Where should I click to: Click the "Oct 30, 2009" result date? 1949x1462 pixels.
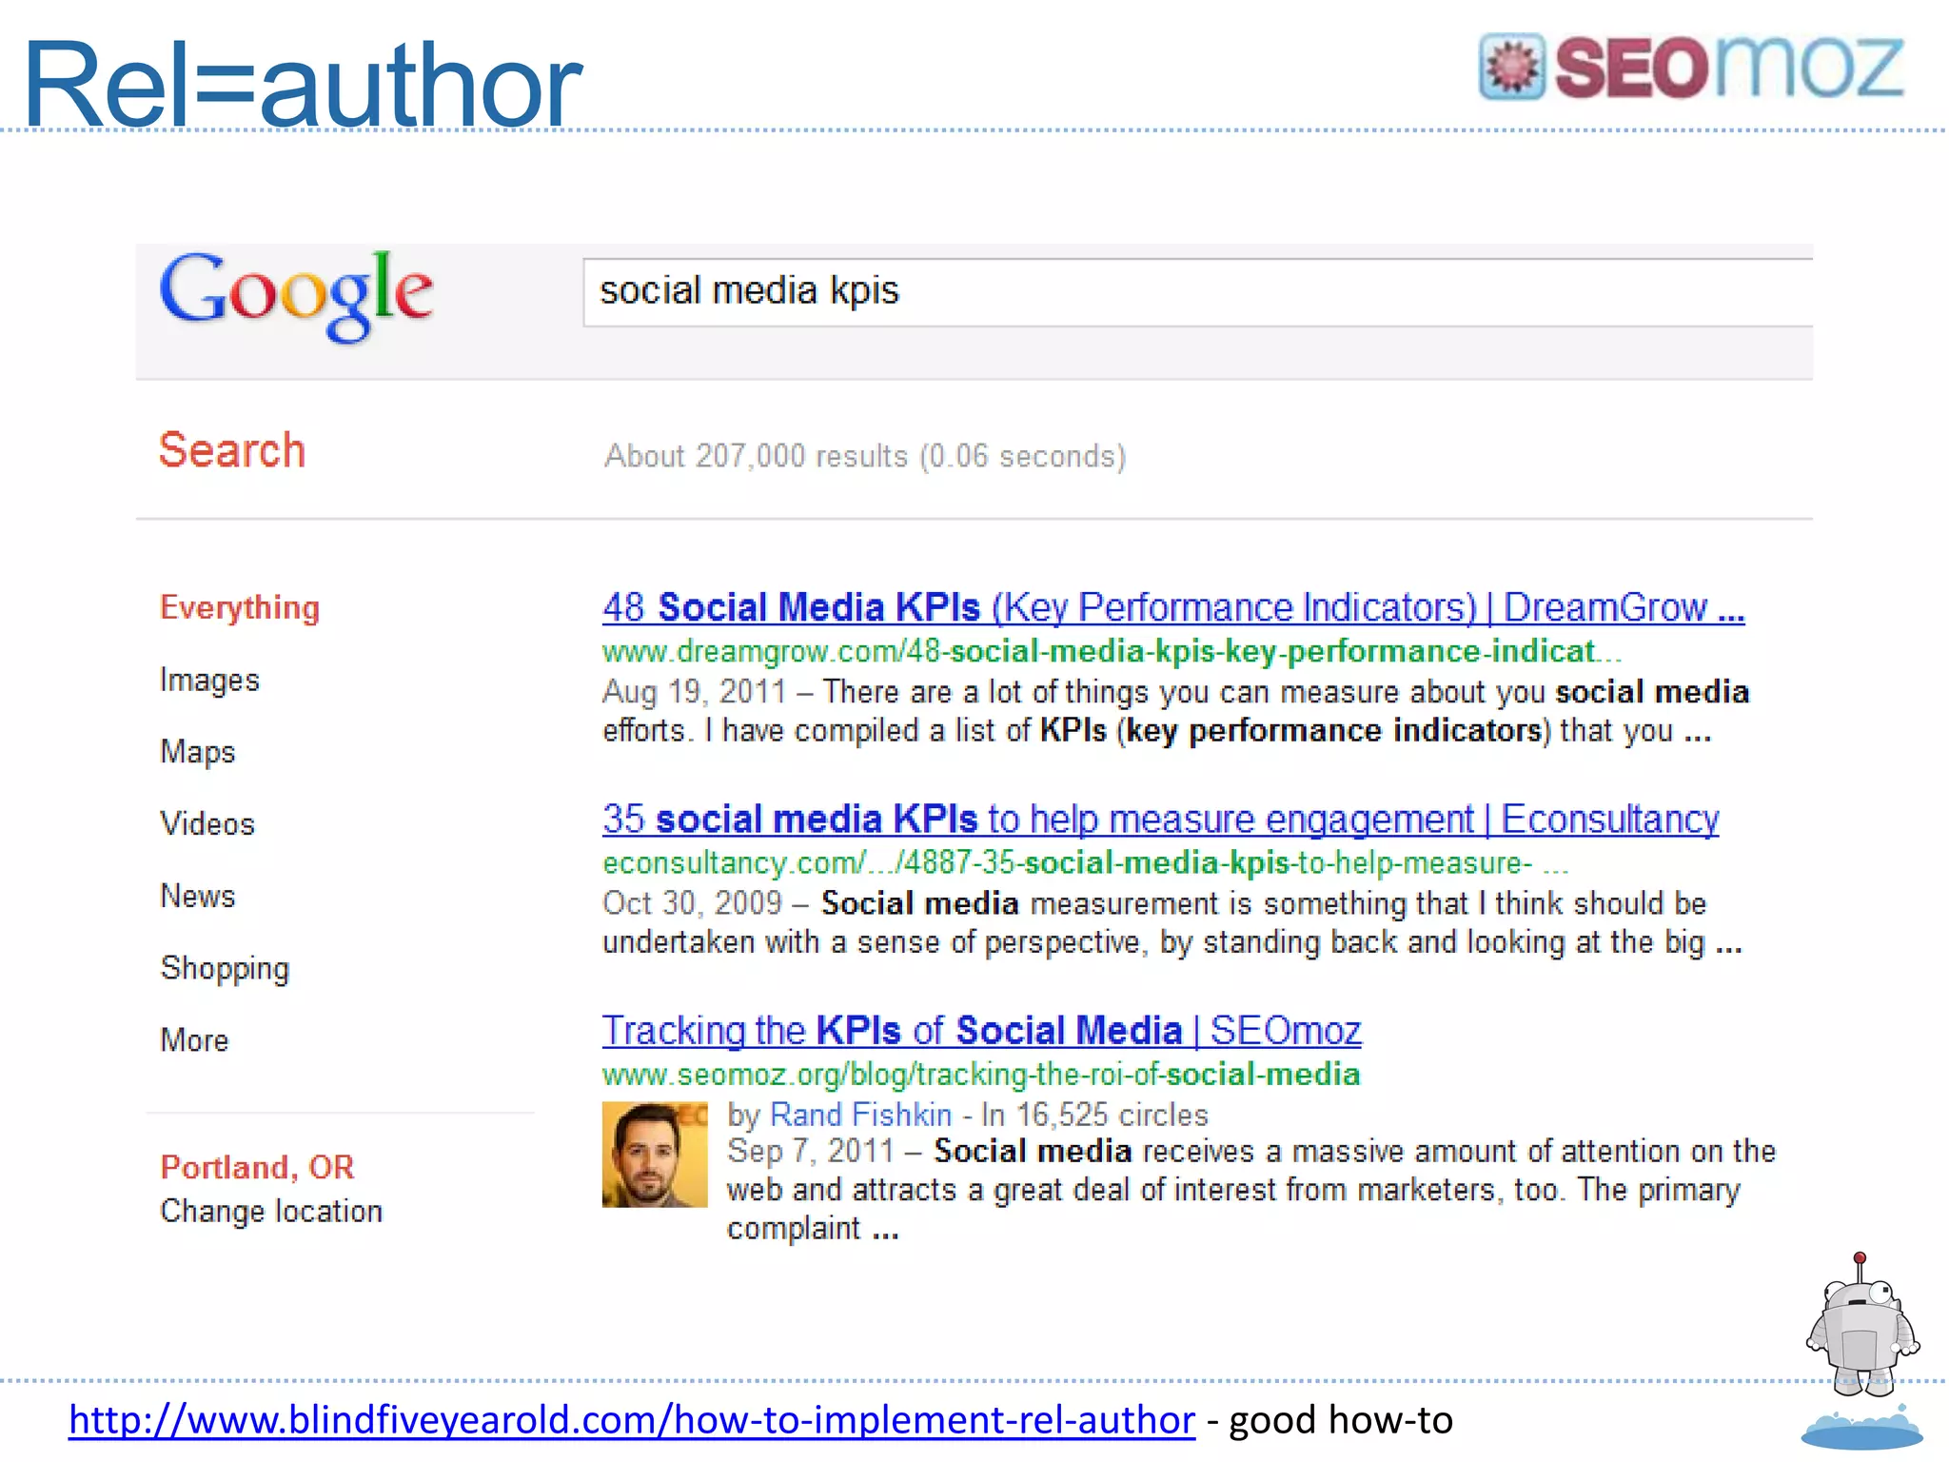coord(692,903)
